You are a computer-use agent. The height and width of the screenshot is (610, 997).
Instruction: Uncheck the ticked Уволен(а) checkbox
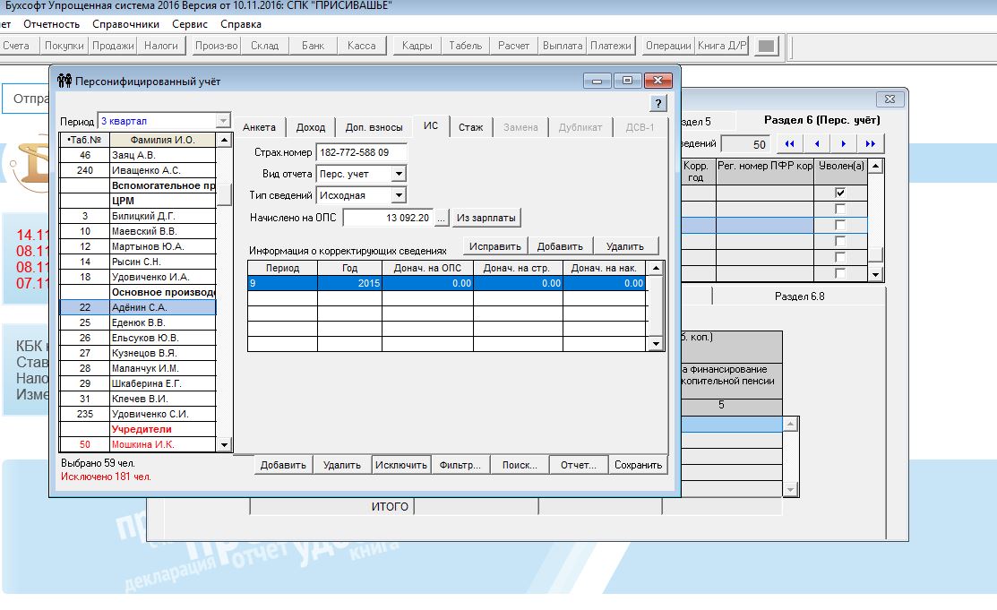(839, 193)
